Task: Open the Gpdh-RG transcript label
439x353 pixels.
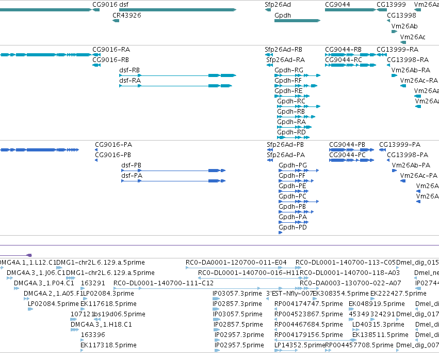Action: click(x=289, y=70)
